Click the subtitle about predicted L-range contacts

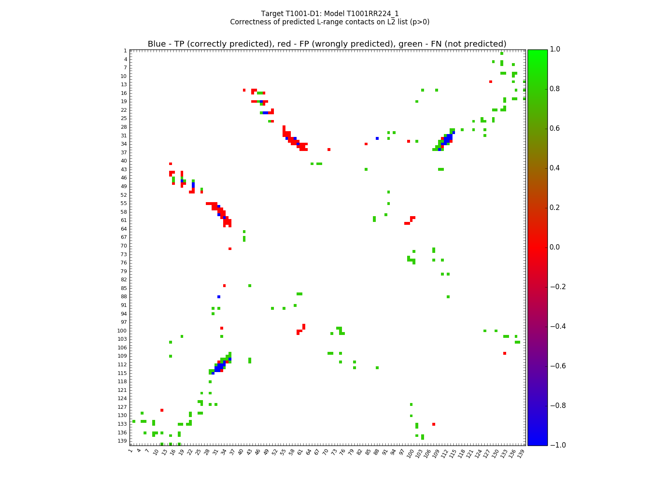pos(330,22)
